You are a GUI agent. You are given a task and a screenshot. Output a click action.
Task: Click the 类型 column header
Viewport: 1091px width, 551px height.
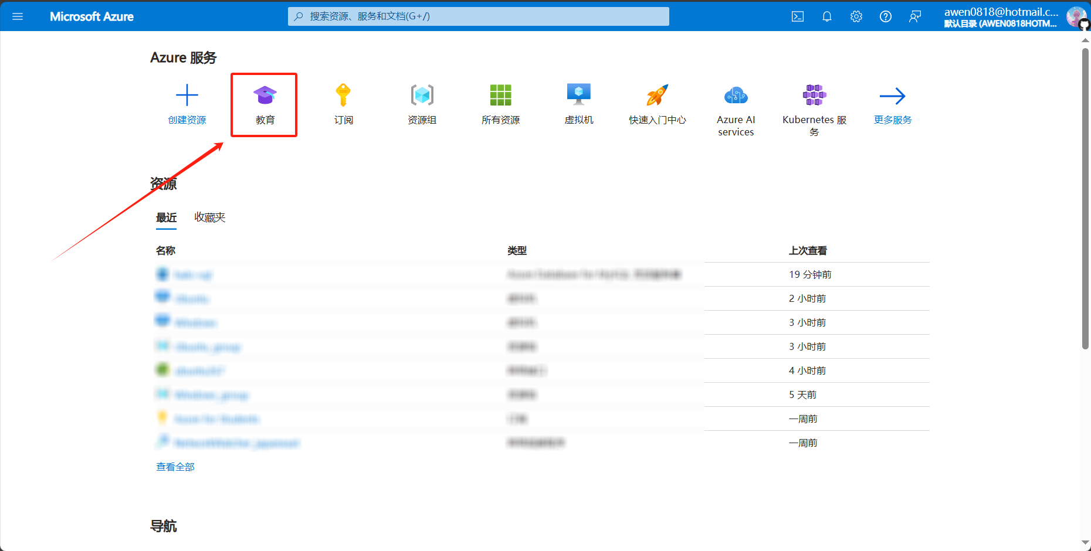[517, 251]
